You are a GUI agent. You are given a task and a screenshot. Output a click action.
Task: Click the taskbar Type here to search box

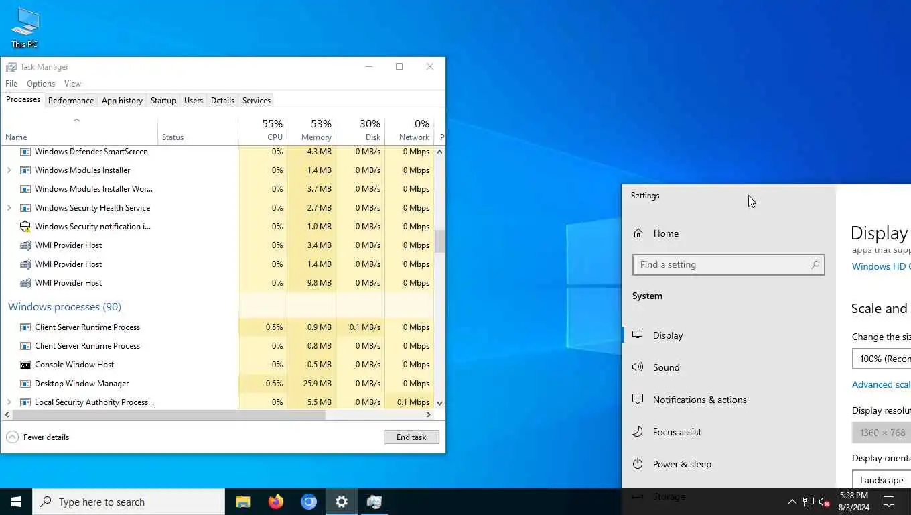(129, 502)
